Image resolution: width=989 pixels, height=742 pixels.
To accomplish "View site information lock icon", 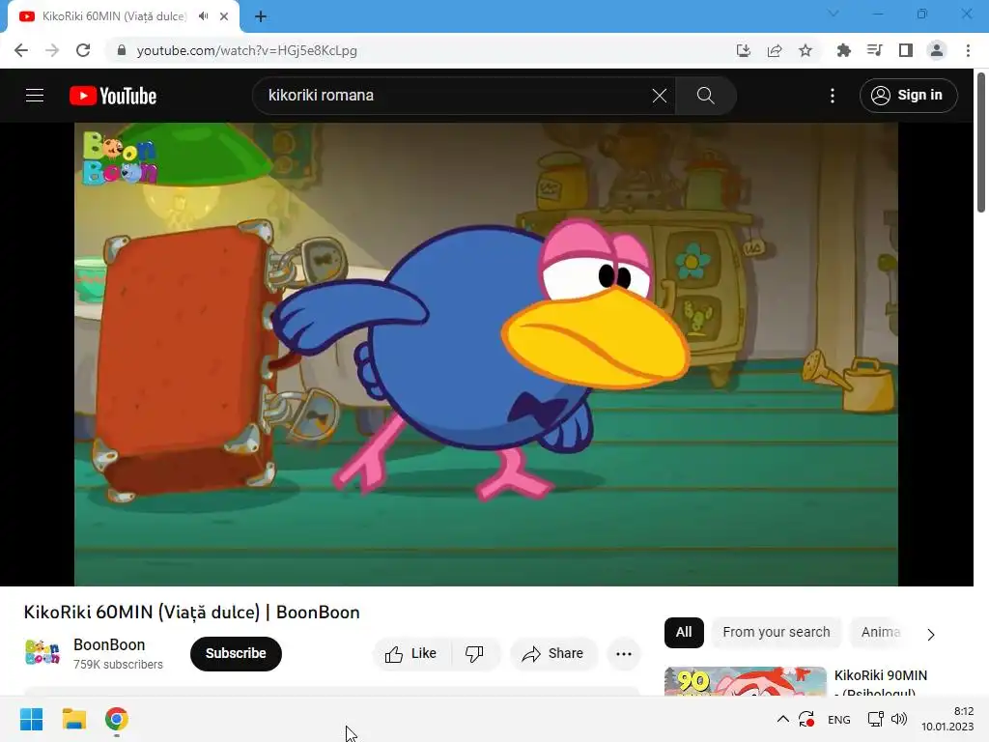I will click(x=122, y=50).
